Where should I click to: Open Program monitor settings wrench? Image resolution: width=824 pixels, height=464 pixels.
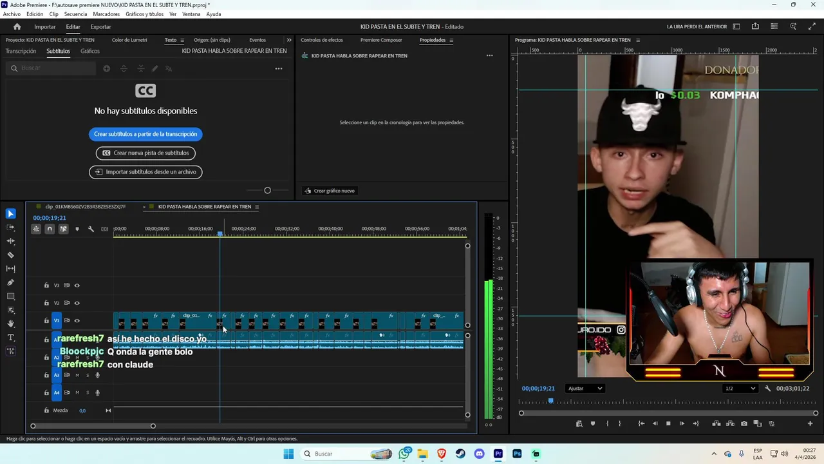click(x=767, y=389)
